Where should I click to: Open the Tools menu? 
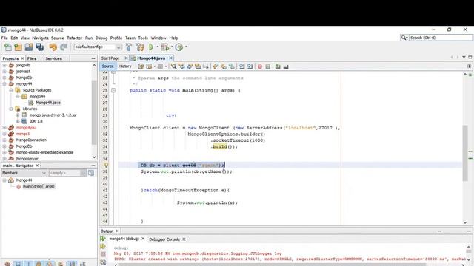pos(143,38)
